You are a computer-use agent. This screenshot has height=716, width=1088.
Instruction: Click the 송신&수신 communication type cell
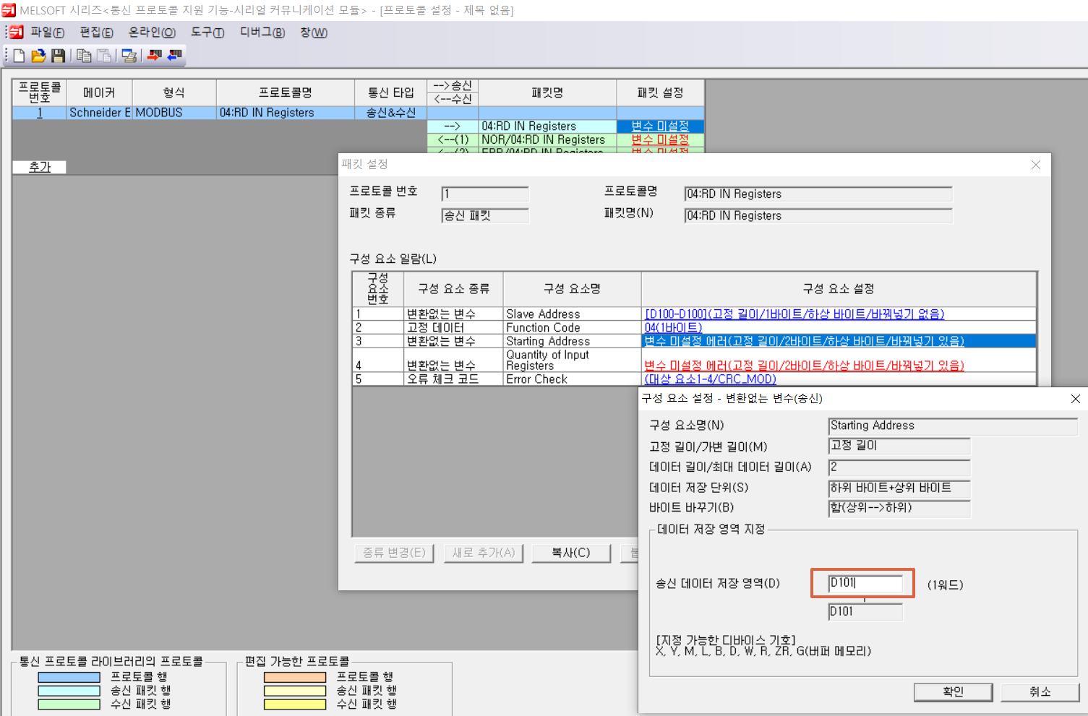click(x=390, y=113)
